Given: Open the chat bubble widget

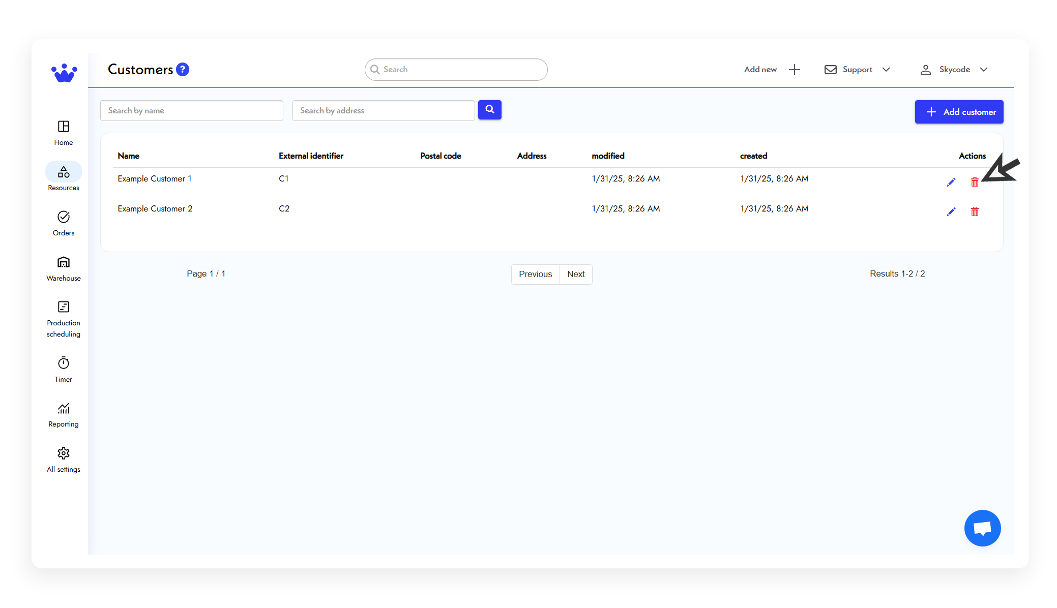Looking at the screenshot, I should click(983, 528).
